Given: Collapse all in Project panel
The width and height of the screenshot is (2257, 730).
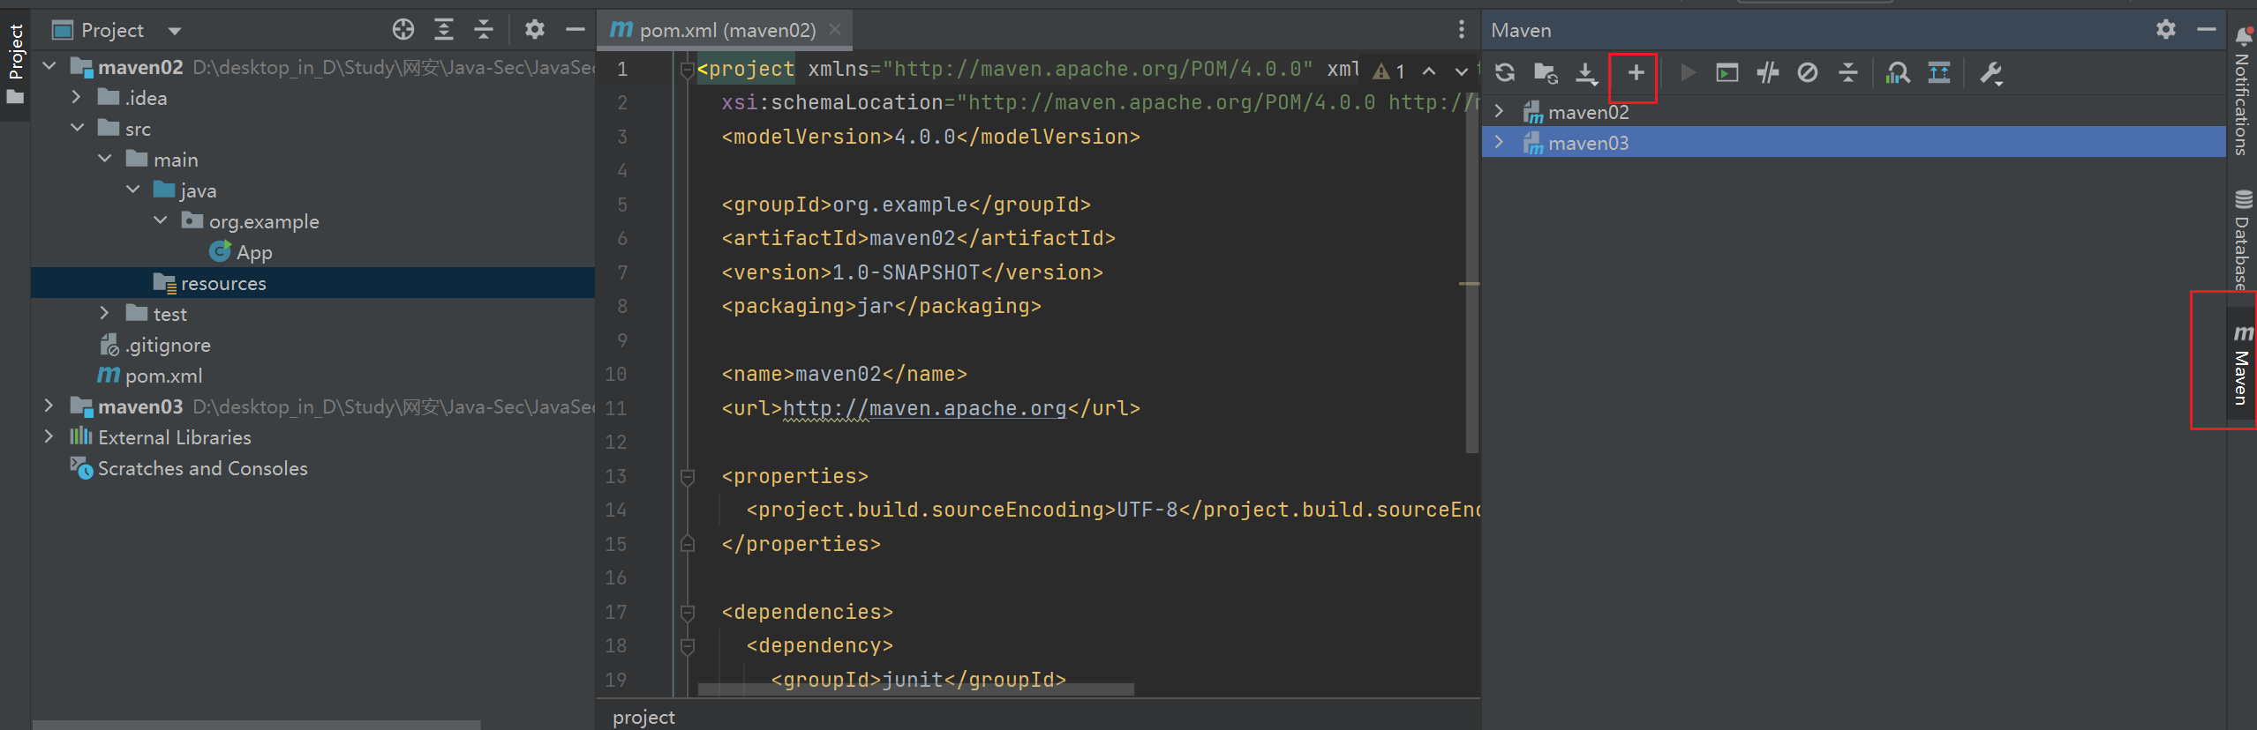Looking at the screenshot, I should point(484,29).
